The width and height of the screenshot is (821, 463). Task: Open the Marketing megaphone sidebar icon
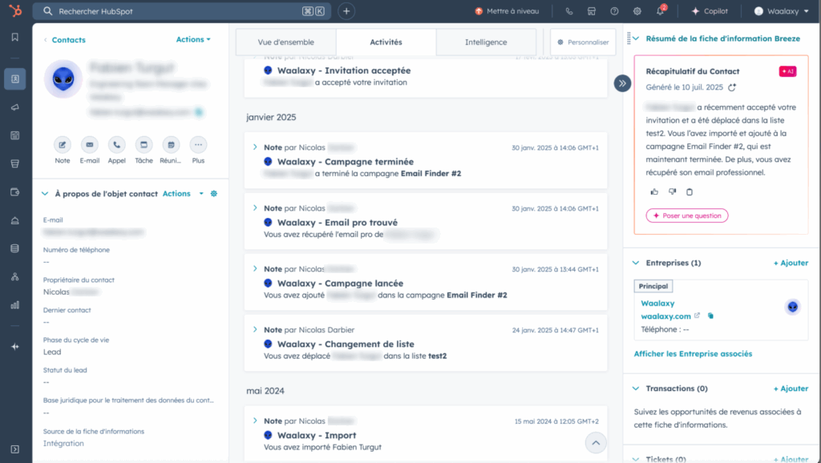(15, 107)
